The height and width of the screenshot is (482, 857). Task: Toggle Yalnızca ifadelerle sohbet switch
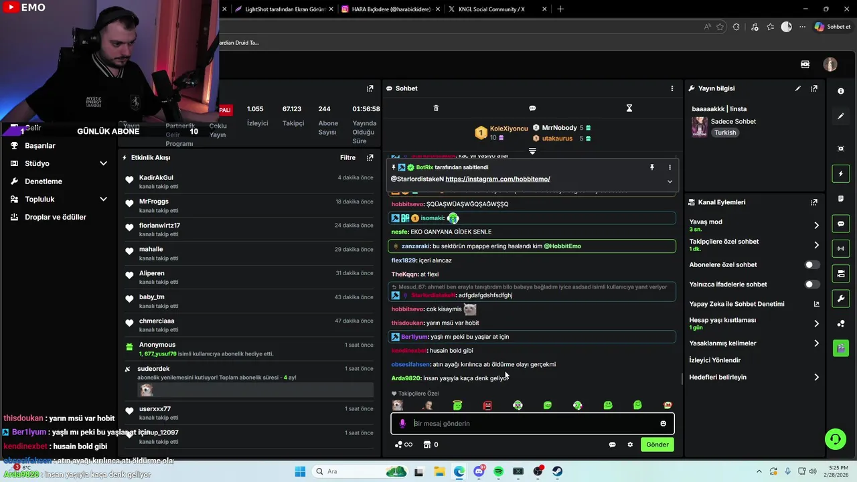pos(811,285)
